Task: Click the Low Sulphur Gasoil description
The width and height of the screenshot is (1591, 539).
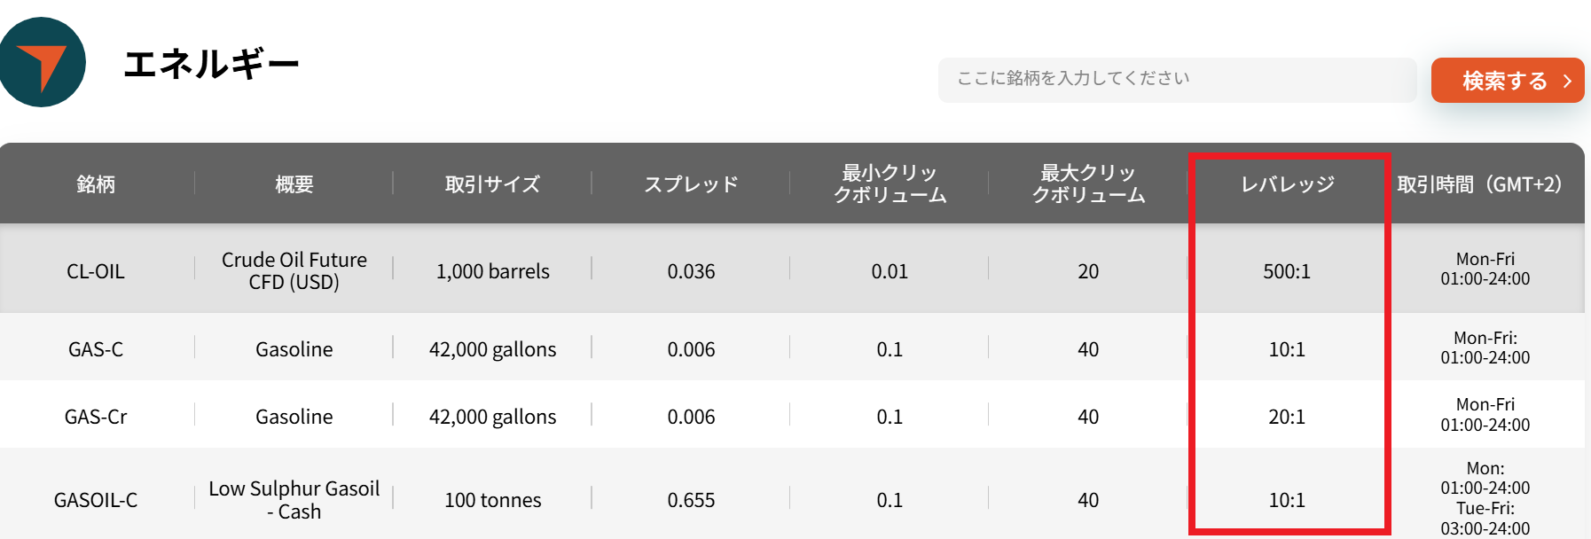Action: click(294, 500)
